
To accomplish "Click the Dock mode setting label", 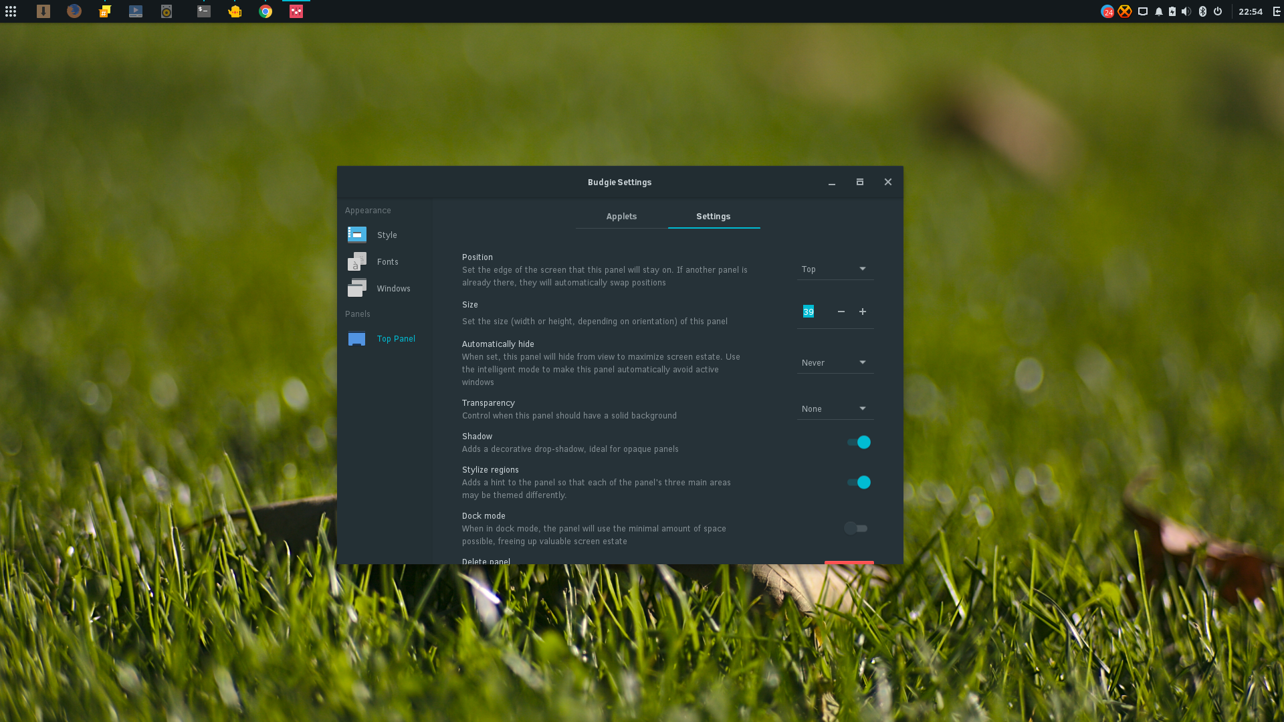I will [484, 515].
